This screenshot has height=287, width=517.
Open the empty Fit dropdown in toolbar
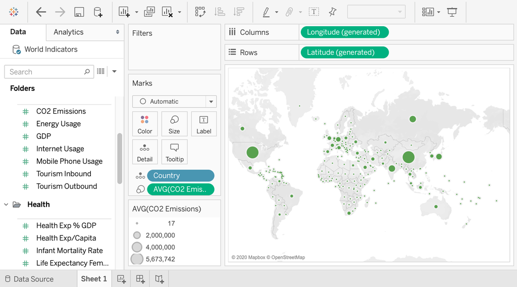point(377,12)
